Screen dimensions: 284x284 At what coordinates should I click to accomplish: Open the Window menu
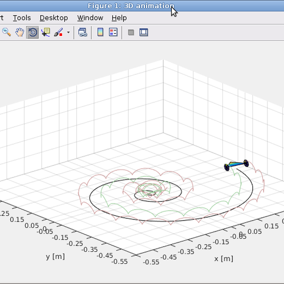coord(90,18)
